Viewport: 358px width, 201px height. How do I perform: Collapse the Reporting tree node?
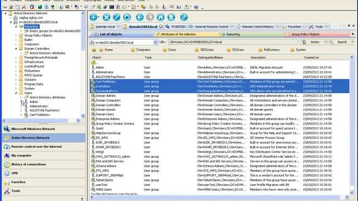coord(16,26)
